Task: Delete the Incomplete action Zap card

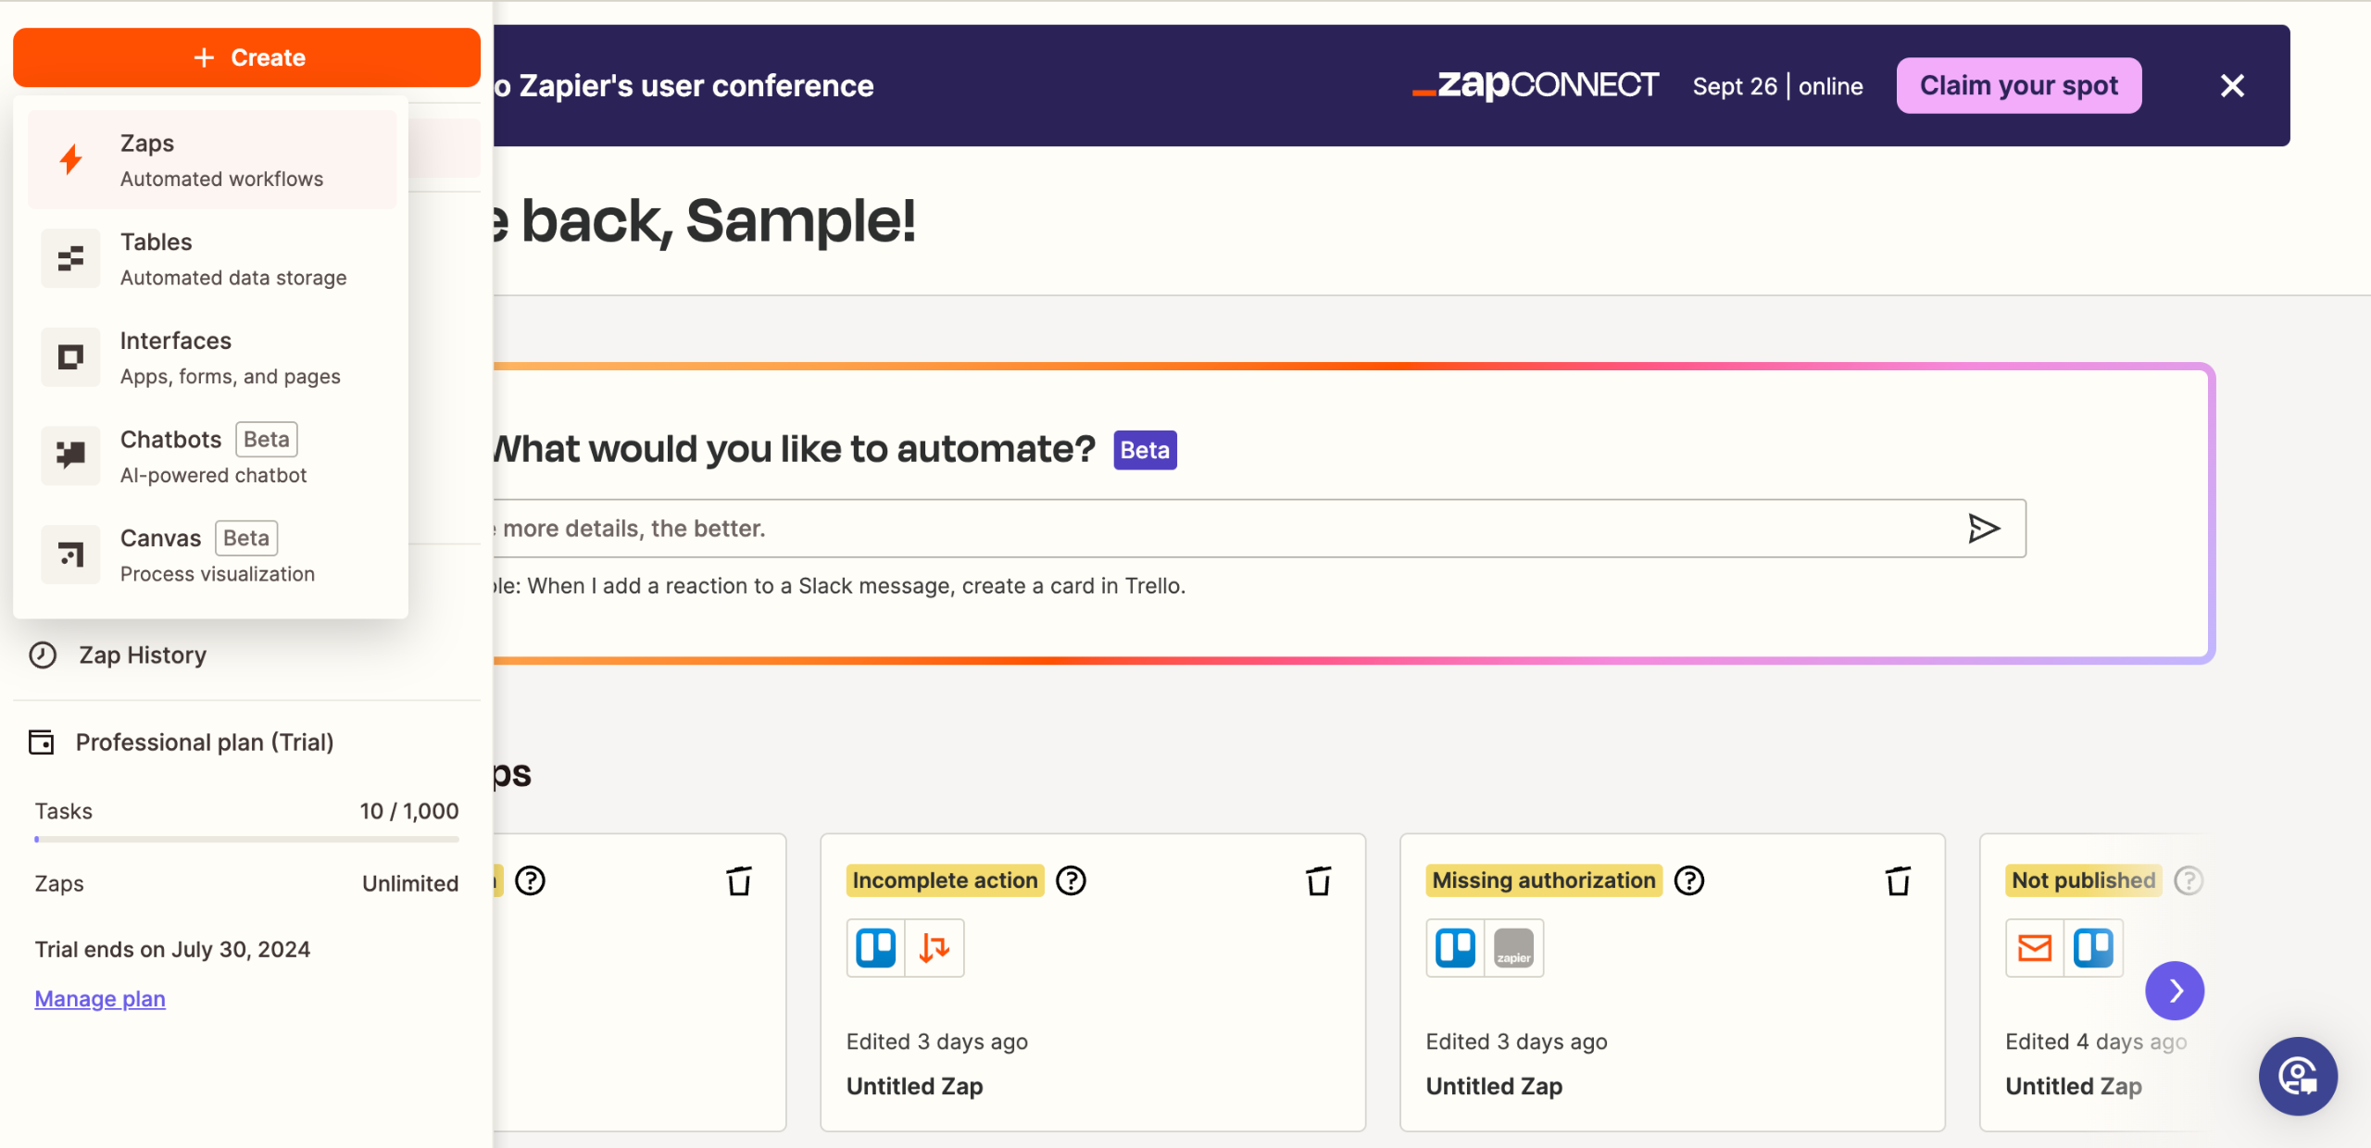Action: click(x=1318, y=880)
